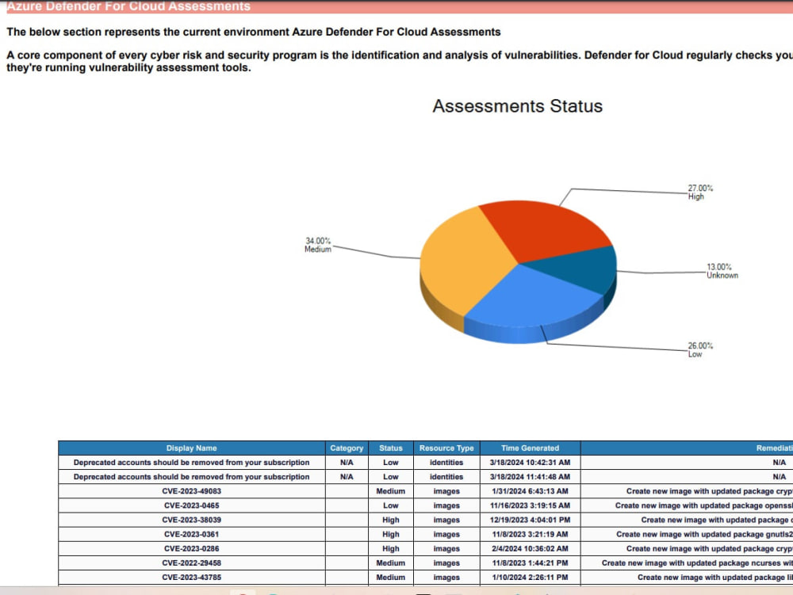This screenshot has width=793, height=595.
Task: Select the CVE-2023-38039 cell
Action: coord(192,520)
